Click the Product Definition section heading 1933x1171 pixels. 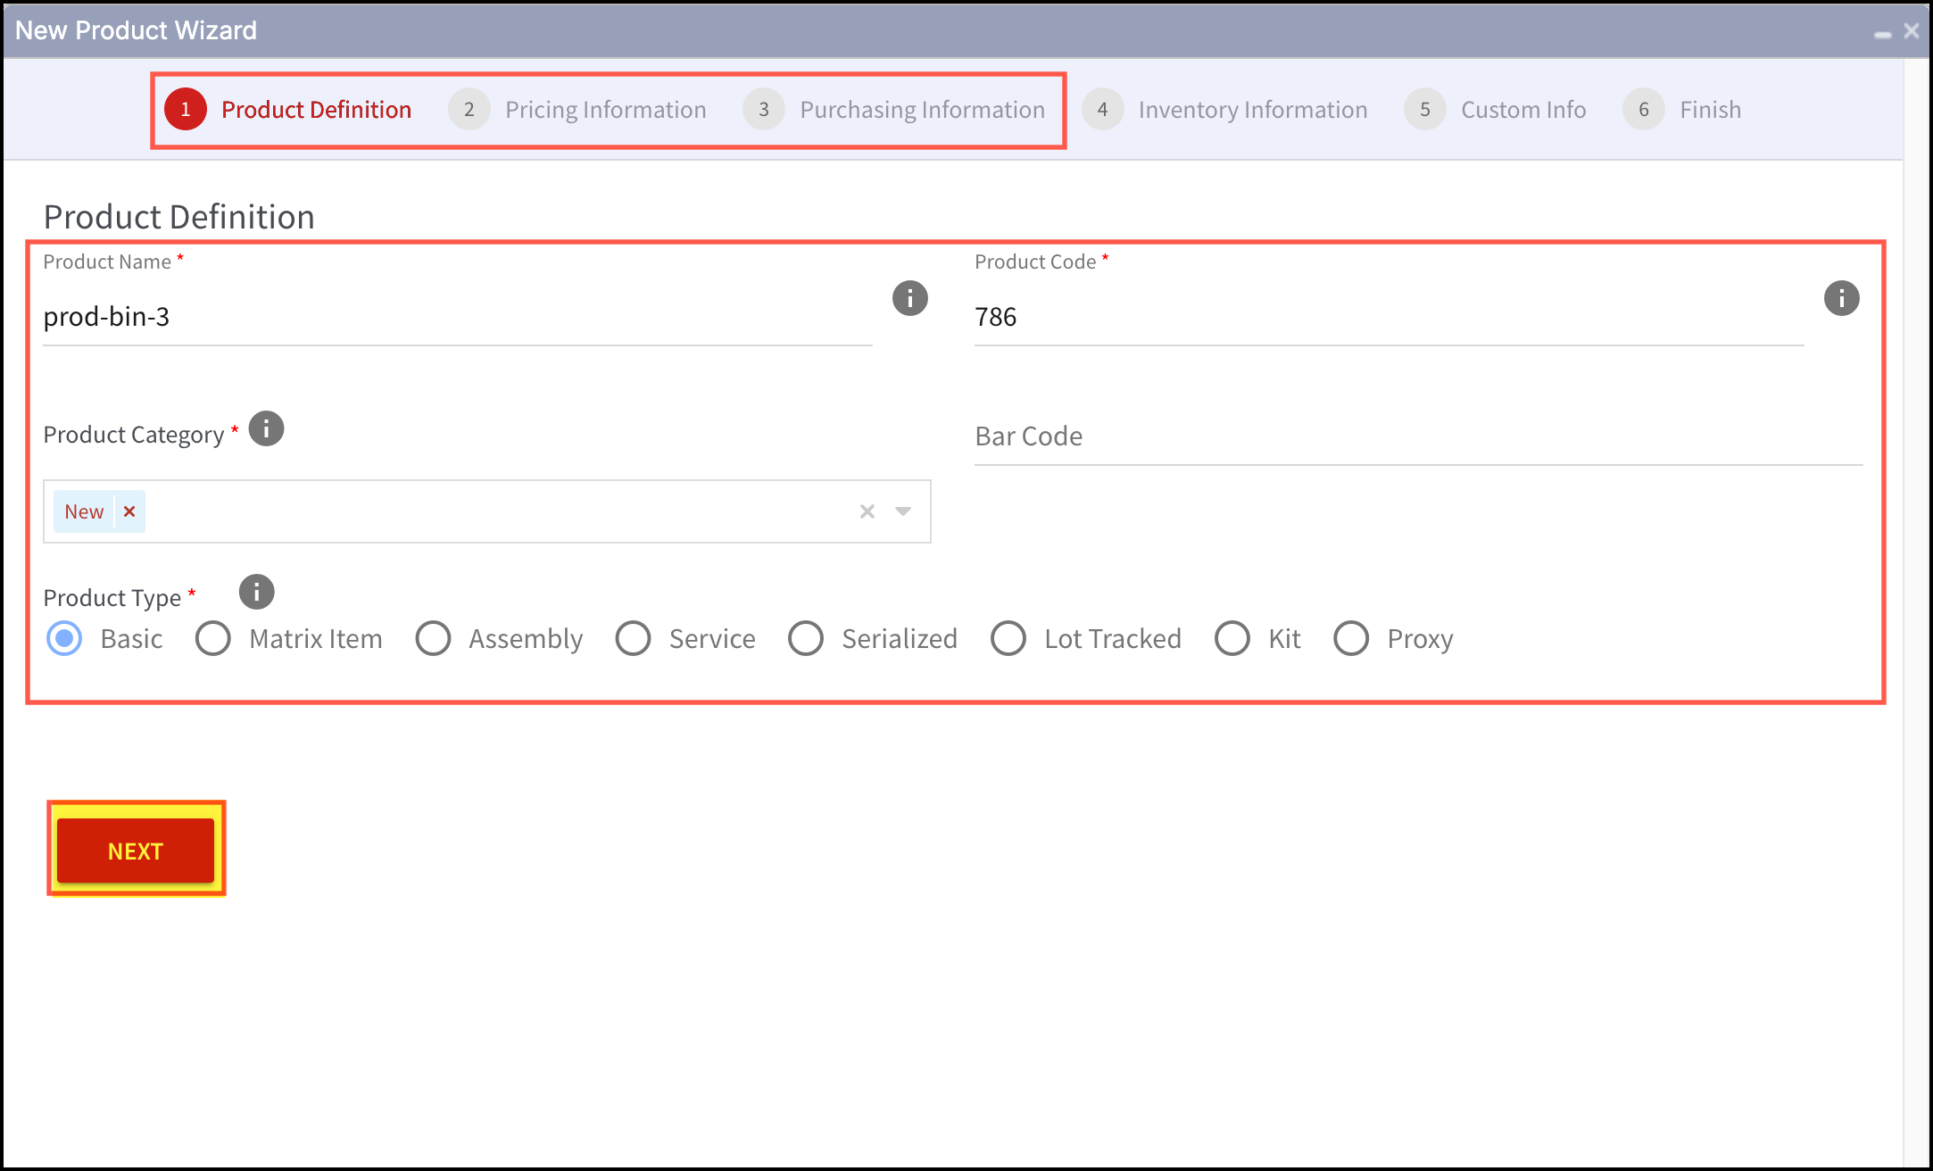[x=178, y=217]
